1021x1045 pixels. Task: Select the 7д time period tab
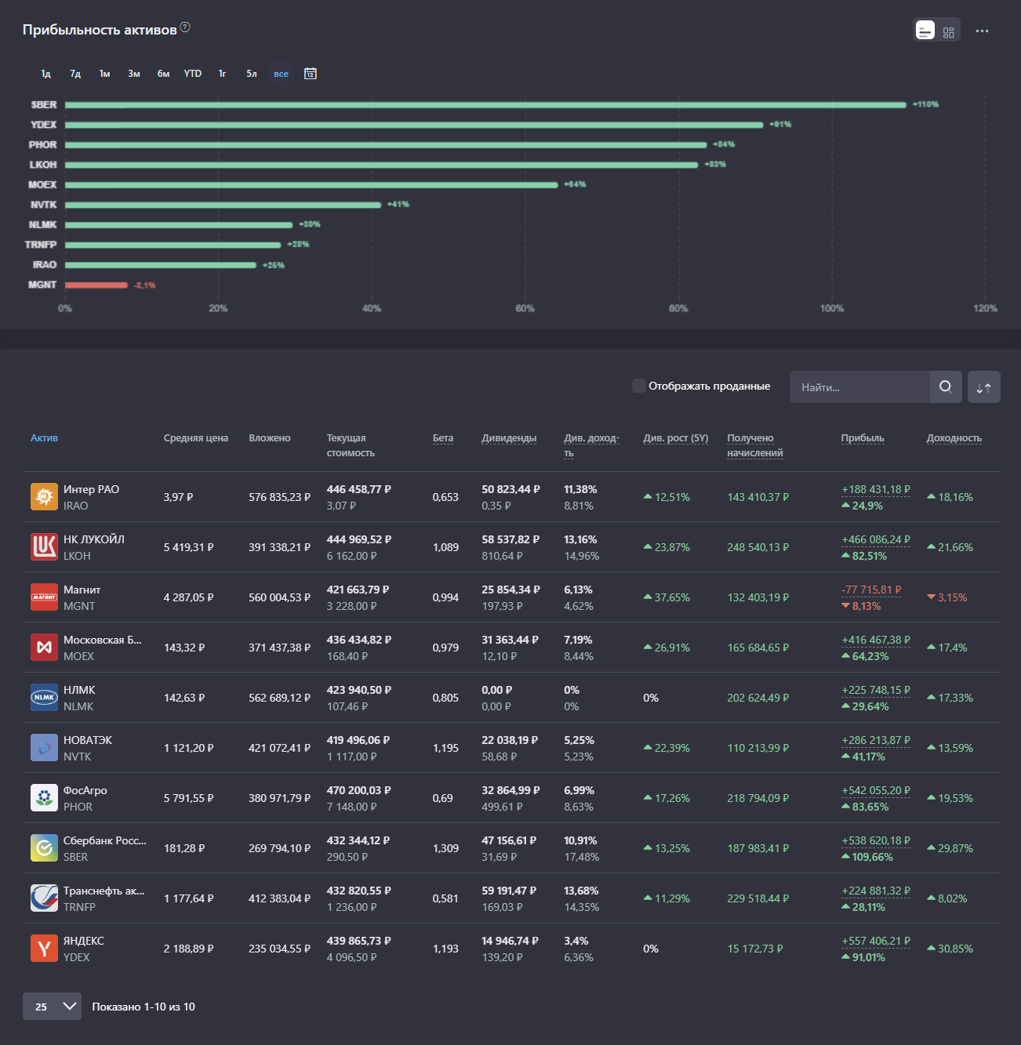tap(75, 74)
